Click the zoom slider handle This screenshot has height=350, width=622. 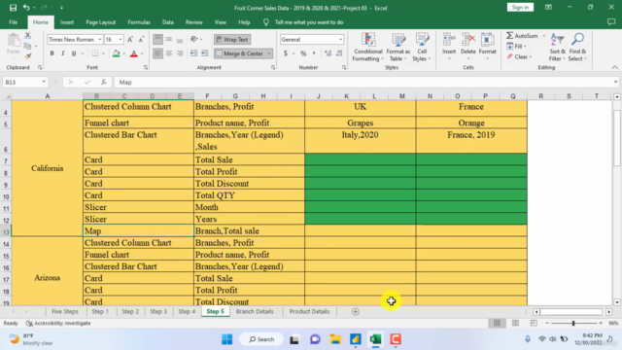tap(573, 324)
